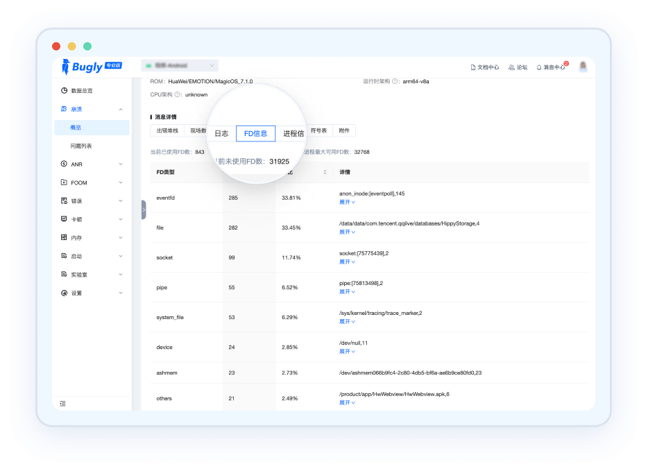
Task: Toggle the sidebar collapse handle
Action: [144, 209]
